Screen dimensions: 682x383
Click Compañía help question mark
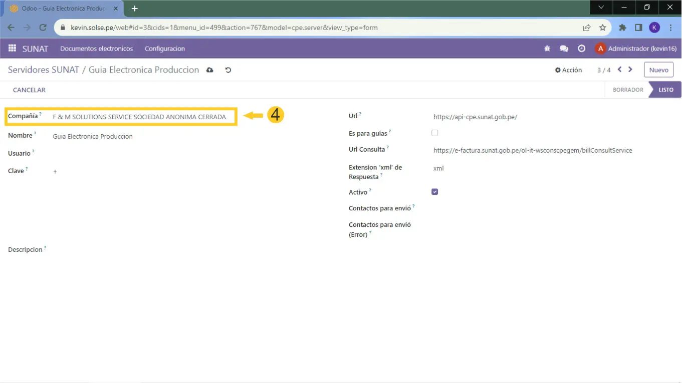coord(41,114)
